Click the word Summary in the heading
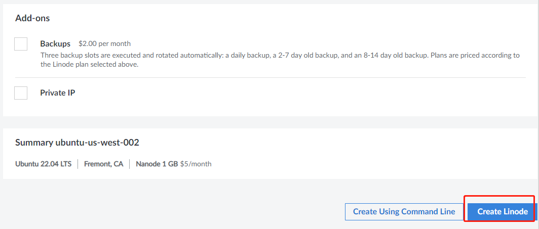Viewport: 539px width, 229px height. [x=33, y=143]
